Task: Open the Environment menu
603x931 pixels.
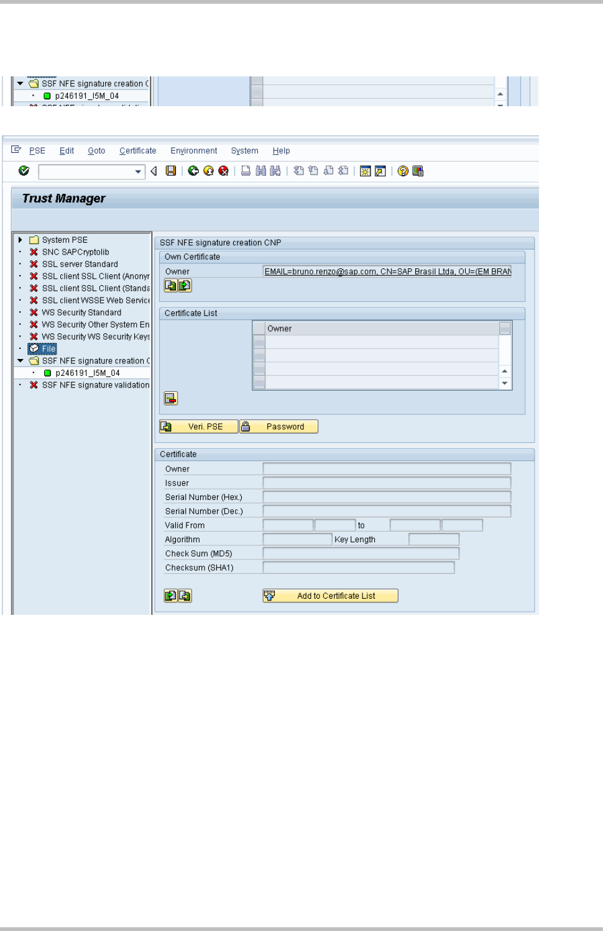Action: 194,150
